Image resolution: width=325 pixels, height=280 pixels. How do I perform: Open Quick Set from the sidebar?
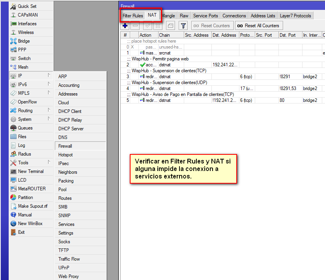[x=13, y=6]
